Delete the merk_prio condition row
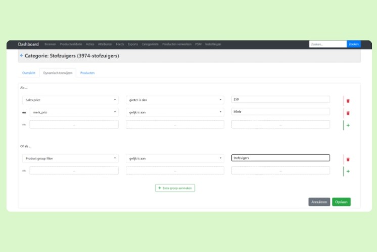This screenshot has width=377, height=252. tap(348, 113)
